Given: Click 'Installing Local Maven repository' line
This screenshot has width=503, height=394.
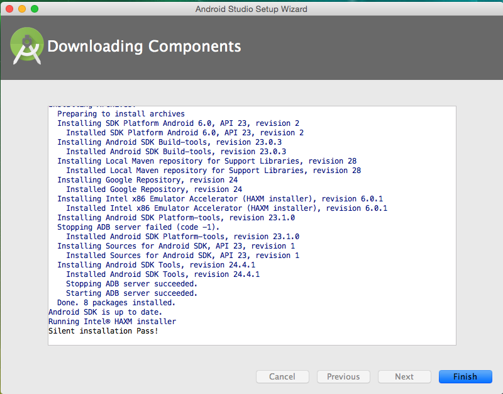Looking at the screenshot, I should [207, 161].
